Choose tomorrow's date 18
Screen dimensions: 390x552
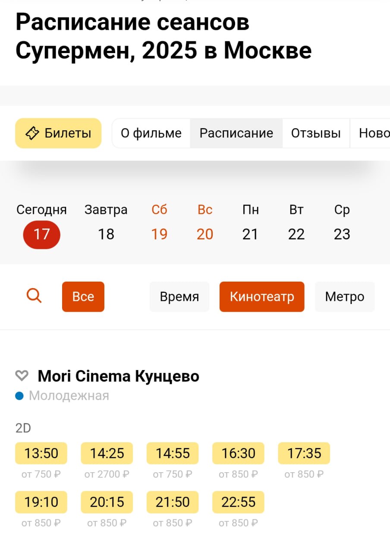tap(106, 234)
